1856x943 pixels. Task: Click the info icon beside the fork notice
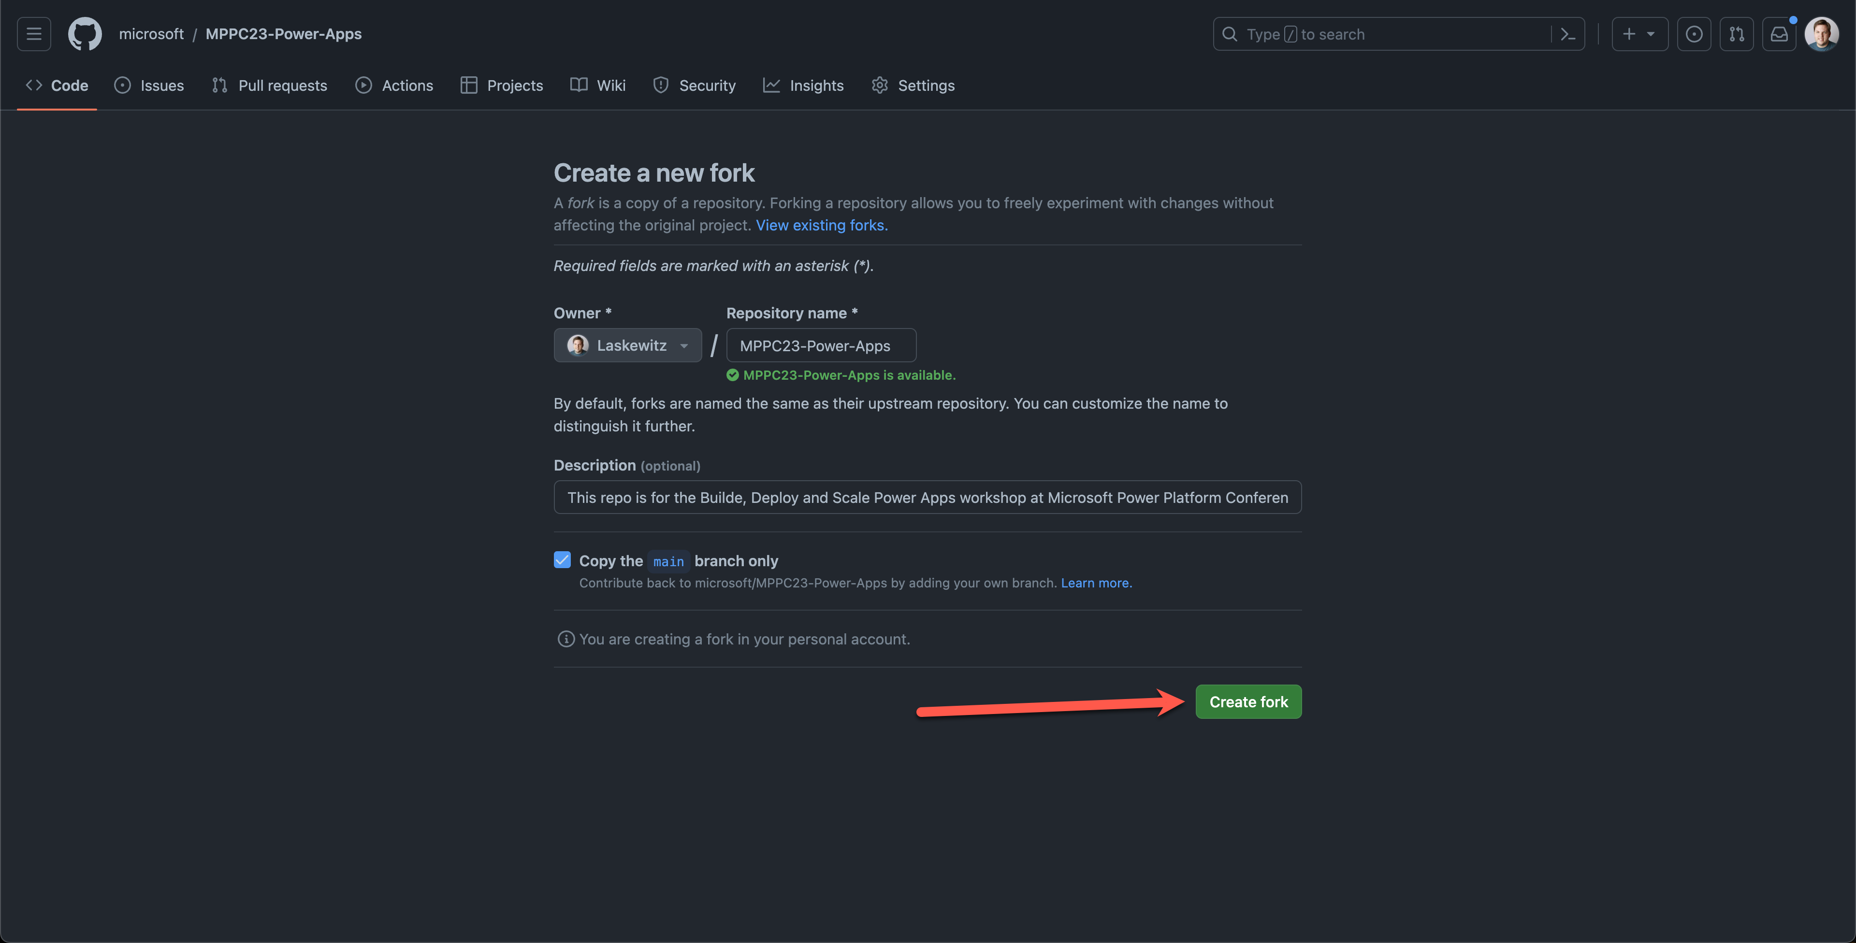tap(565, 639)
